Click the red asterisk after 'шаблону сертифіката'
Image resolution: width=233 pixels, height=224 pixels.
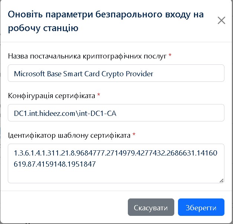134,135
